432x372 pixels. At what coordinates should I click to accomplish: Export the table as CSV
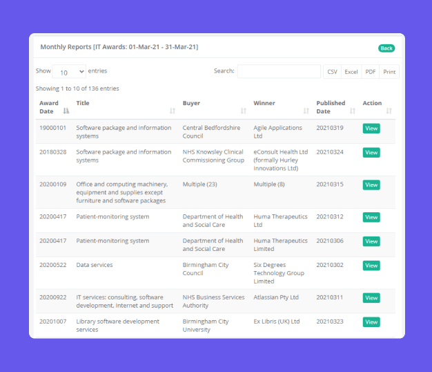pos(332,72)
